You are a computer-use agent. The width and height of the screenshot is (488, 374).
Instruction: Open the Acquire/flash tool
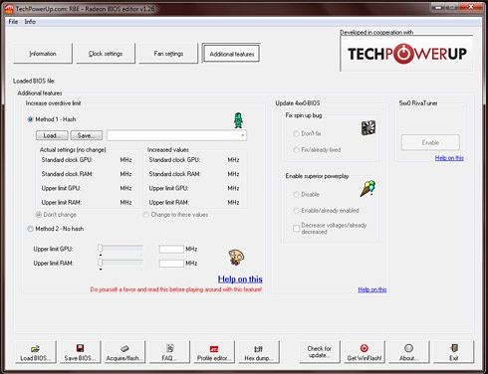point(124,352)
